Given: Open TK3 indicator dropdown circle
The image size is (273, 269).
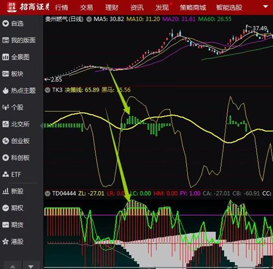Looking at the screenshot, I should [48, 90].
